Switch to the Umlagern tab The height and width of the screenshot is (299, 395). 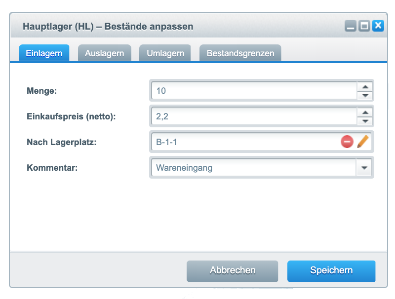point(165,53)
